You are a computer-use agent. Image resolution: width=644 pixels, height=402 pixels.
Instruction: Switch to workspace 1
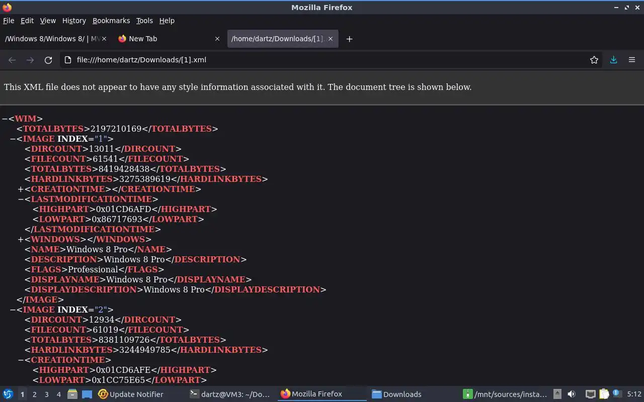click(22, 394)
